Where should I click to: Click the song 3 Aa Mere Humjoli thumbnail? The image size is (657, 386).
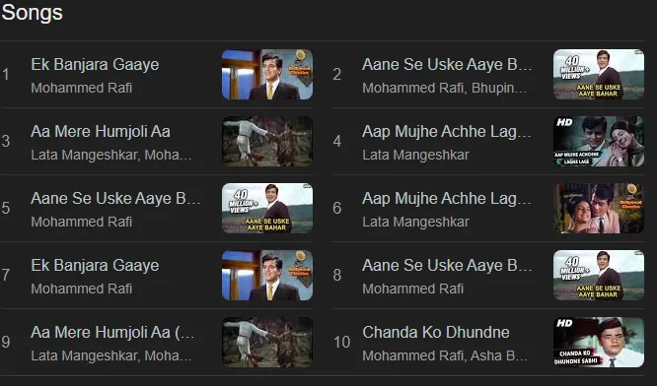point(267,142)
